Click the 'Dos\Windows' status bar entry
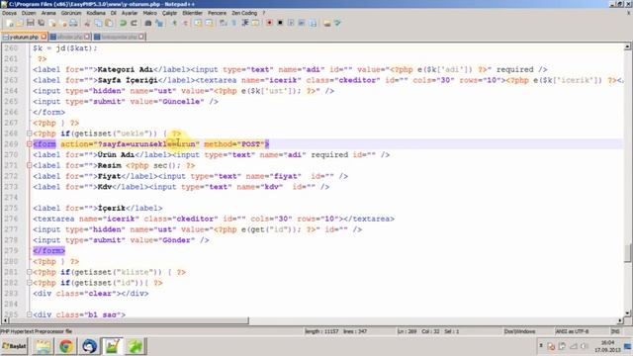This screenshot has width=633, height=356. pos(519,331)
